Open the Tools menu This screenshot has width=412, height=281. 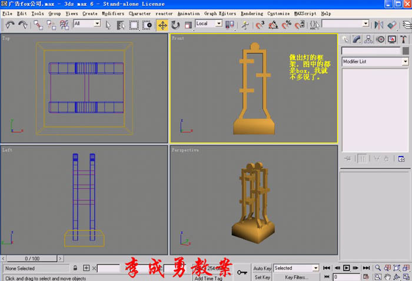[38, 14]
